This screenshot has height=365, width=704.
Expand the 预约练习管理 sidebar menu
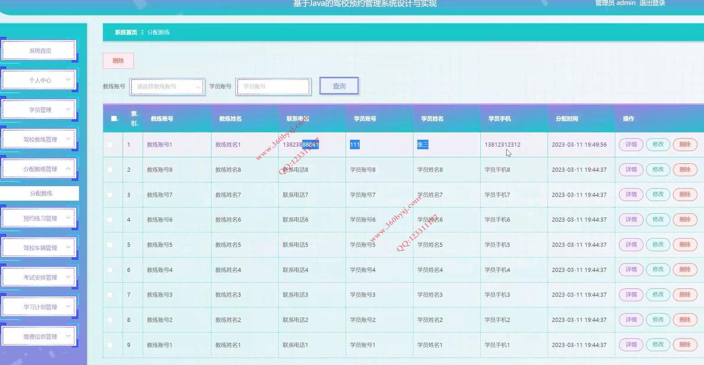coord(39,218)
